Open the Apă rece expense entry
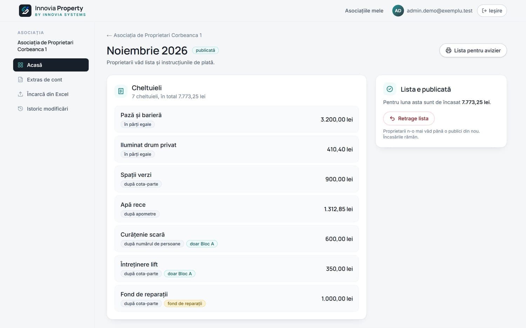The height and width of the screenshot is (328, 526). 237,209
